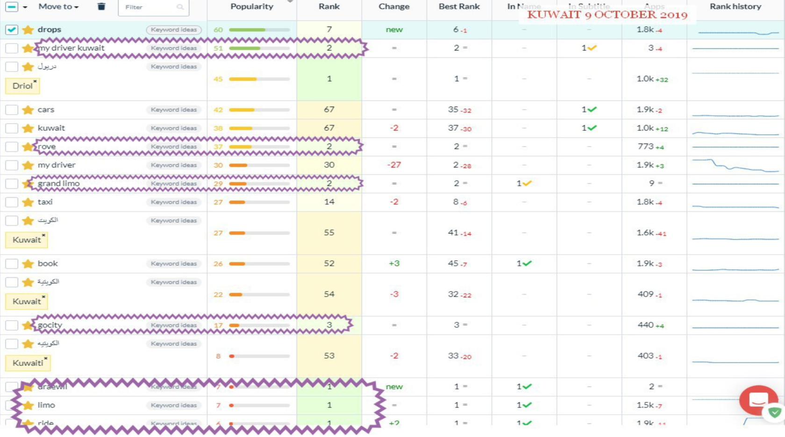Sort by Rank column header

pos(329,7)
